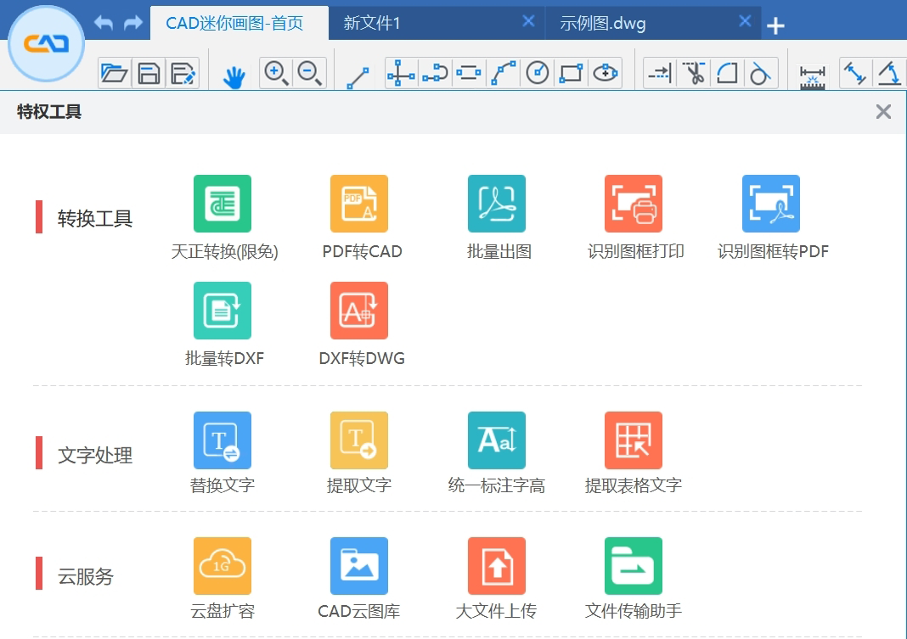907x639 pixels.
Task: Add a new tab with plus button
Action: click(x=775, y=26)
